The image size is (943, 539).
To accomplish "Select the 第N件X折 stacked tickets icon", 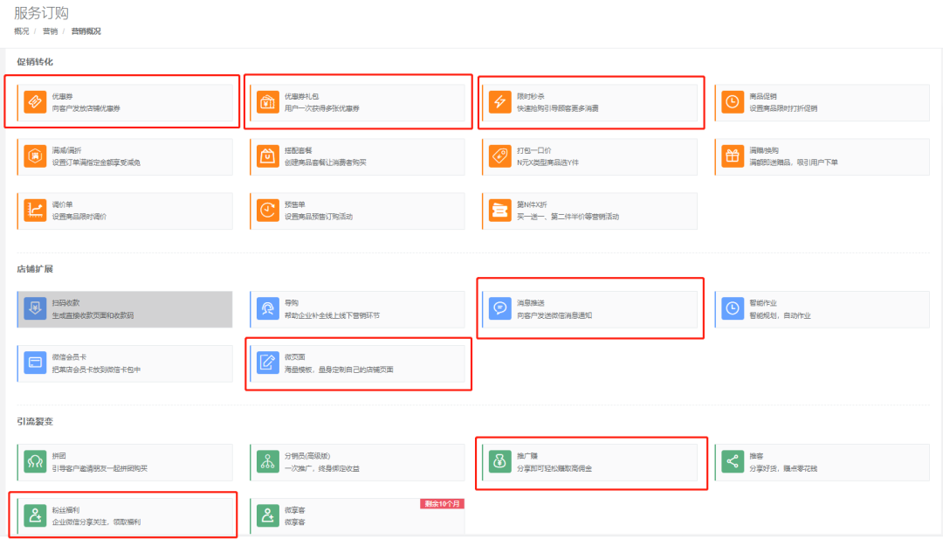I will point(499,210).
